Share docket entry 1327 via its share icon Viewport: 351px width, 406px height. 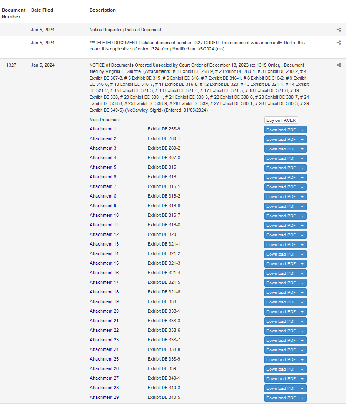(x=339, y=65)
